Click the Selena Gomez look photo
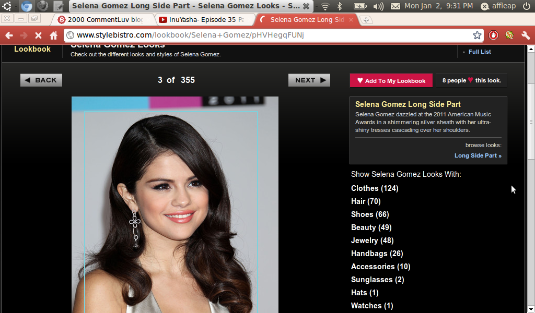 coord(175,204)
